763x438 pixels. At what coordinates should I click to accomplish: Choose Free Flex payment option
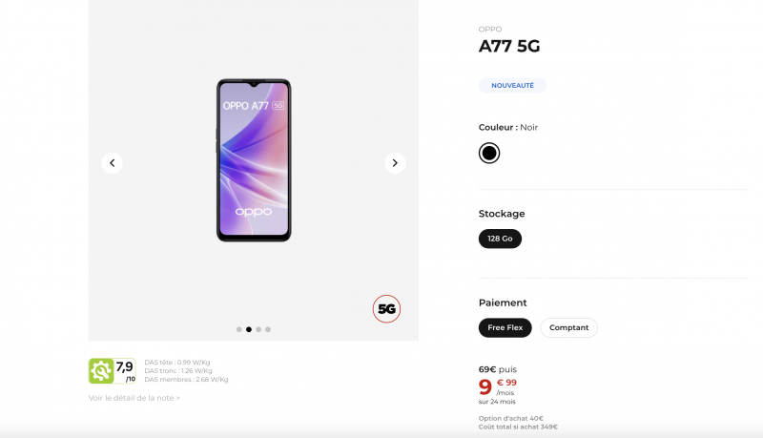pyautogui.click(x=505, y=327)
